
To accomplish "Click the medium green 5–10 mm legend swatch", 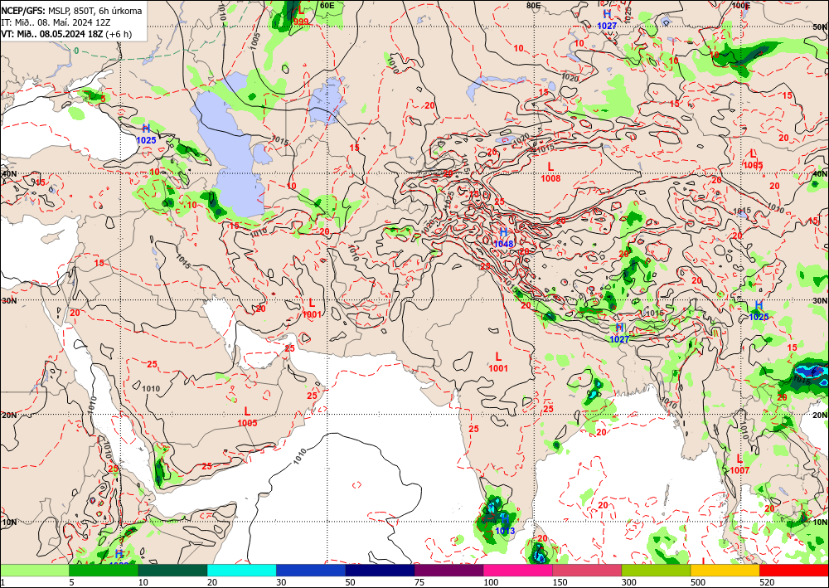I will click(x=104, y=571).
